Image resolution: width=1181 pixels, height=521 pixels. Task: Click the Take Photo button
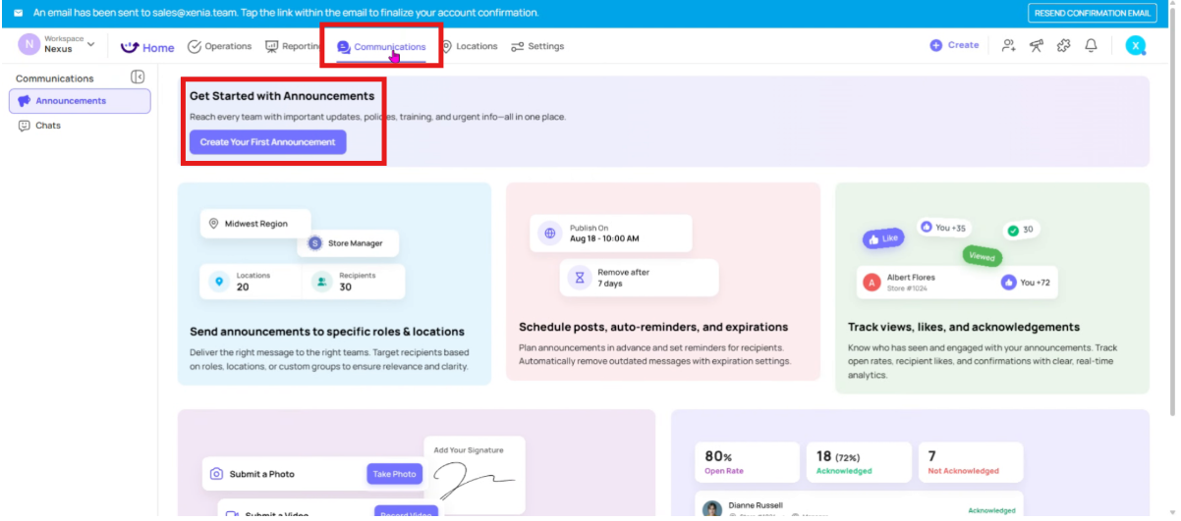tap(394, 474)
